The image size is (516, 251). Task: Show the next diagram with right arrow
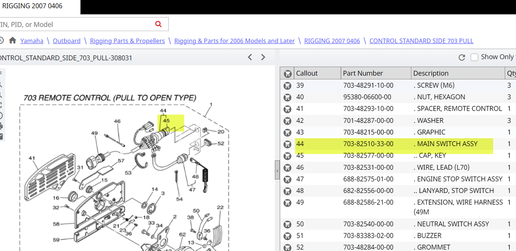263,57
